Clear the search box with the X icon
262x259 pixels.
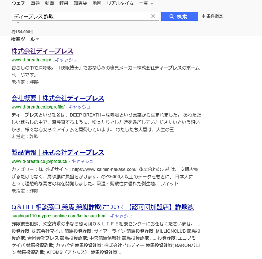click(x=153, y=16)
